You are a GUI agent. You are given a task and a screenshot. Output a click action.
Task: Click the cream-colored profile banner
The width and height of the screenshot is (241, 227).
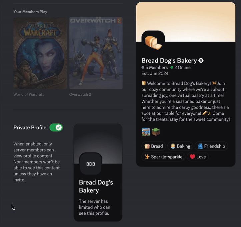186,22
